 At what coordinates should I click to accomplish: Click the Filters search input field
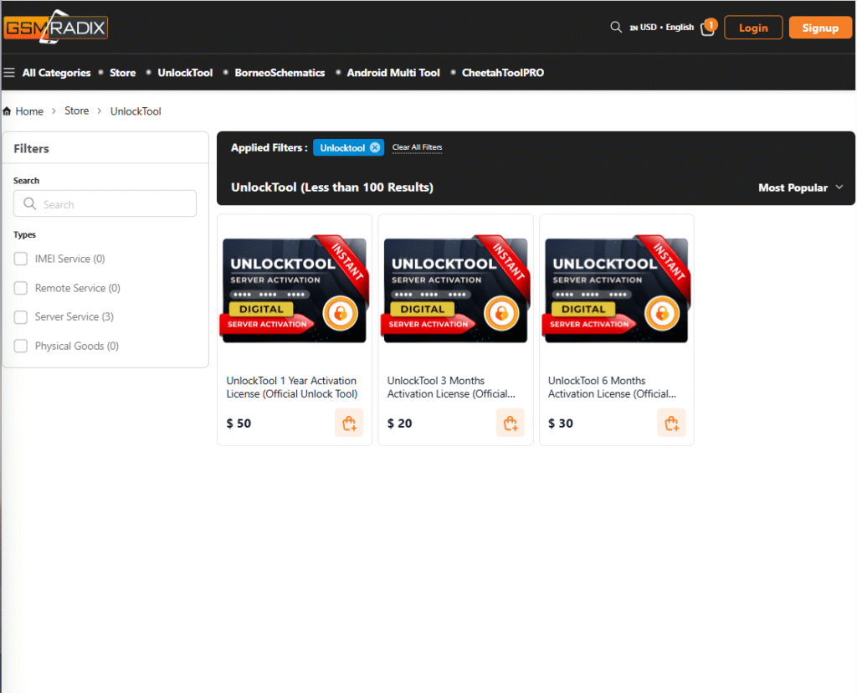(x=105, y=204)
